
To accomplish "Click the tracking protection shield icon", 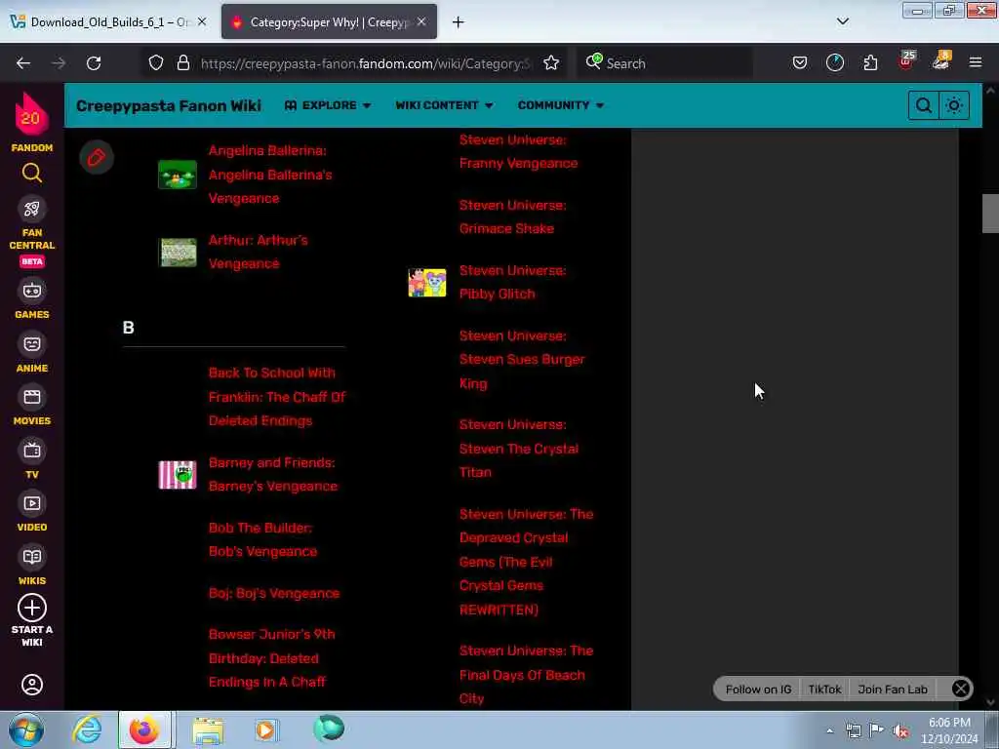I will click(x=156, y=63).
